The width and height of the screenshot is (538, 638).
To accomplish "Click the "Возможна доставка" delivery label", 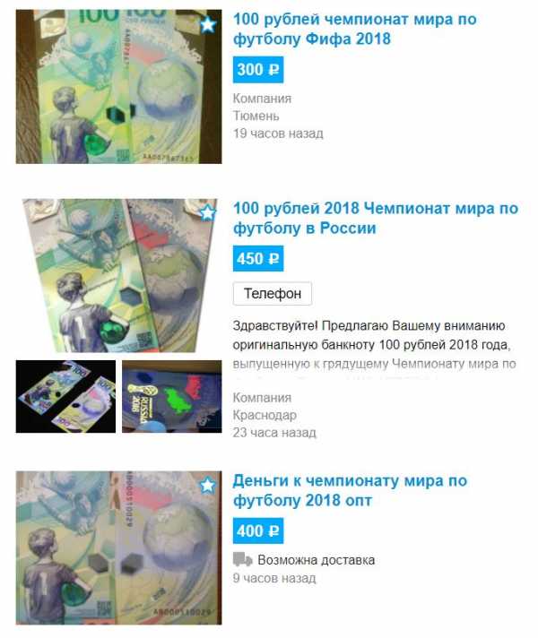I will coord(316,560).
